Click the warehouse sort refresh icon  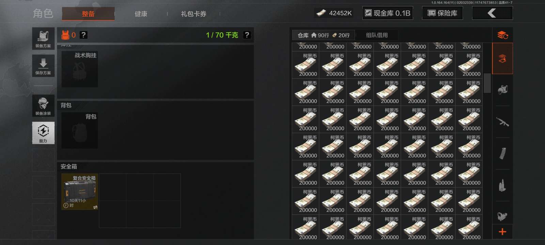click(x=502, y=35)
